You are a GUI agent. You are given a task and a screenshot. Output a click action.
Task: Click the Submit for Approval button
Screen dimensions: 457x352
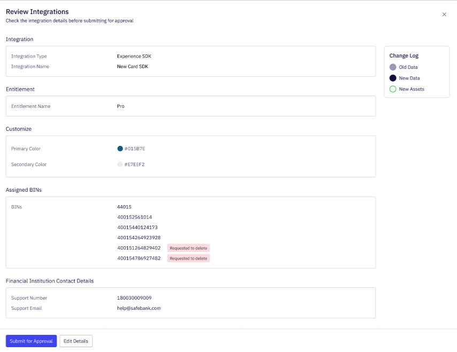[31, 341]
